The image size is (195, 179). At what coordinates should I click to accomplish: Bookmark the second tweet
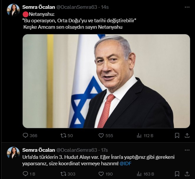tap(177, 174)
